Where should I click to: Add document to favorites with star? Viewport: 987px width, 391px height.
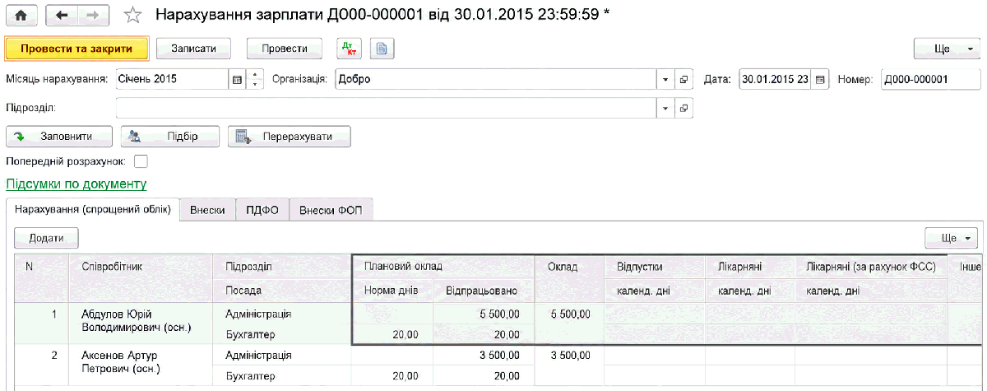pos(132,15)
